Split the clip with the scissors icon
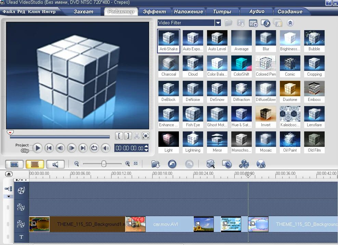 pyautogui.click(x=136, y=136)
